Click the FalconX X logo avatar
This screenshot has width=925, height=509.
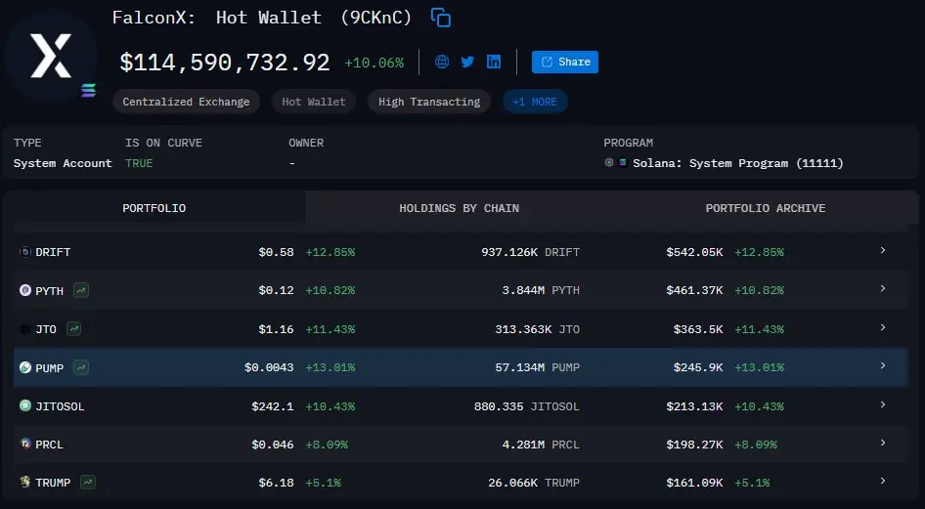tap(51, 56)
